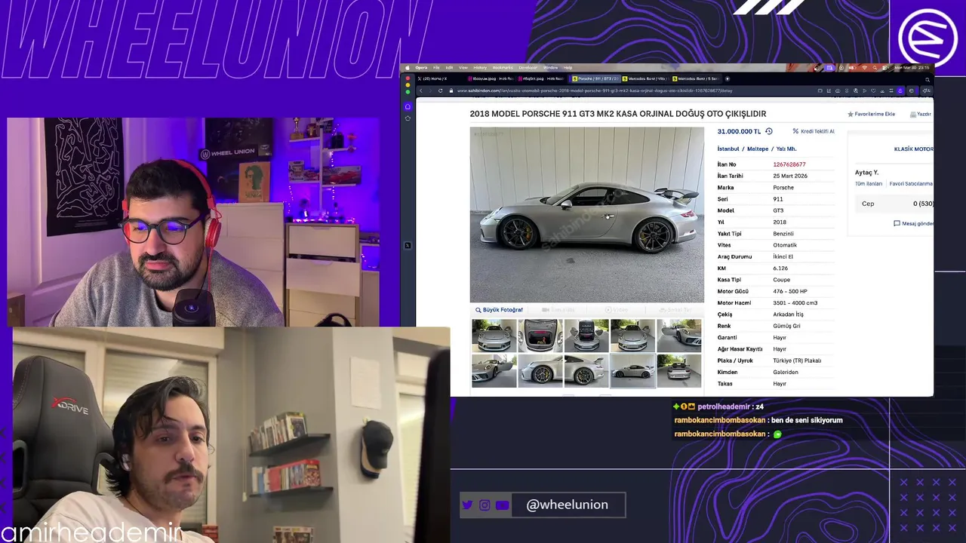Click the star icon for Favorilerime Ekle
Viewport: 966px width, 543px height.
tap(851, 114)
